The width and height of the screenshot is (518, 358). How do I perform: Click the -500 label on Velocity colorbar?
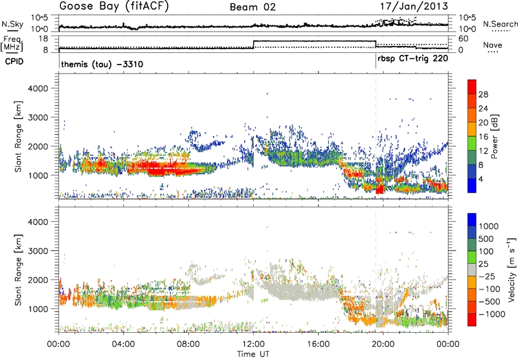click(490, 301)
